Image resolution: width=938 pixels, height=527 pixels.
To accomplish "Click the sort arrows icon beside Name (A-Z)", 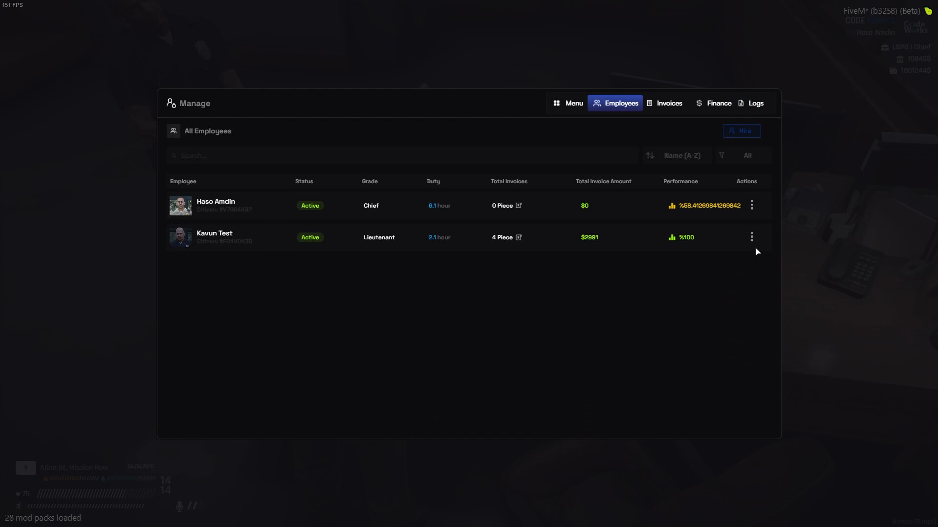I will 651,155.
